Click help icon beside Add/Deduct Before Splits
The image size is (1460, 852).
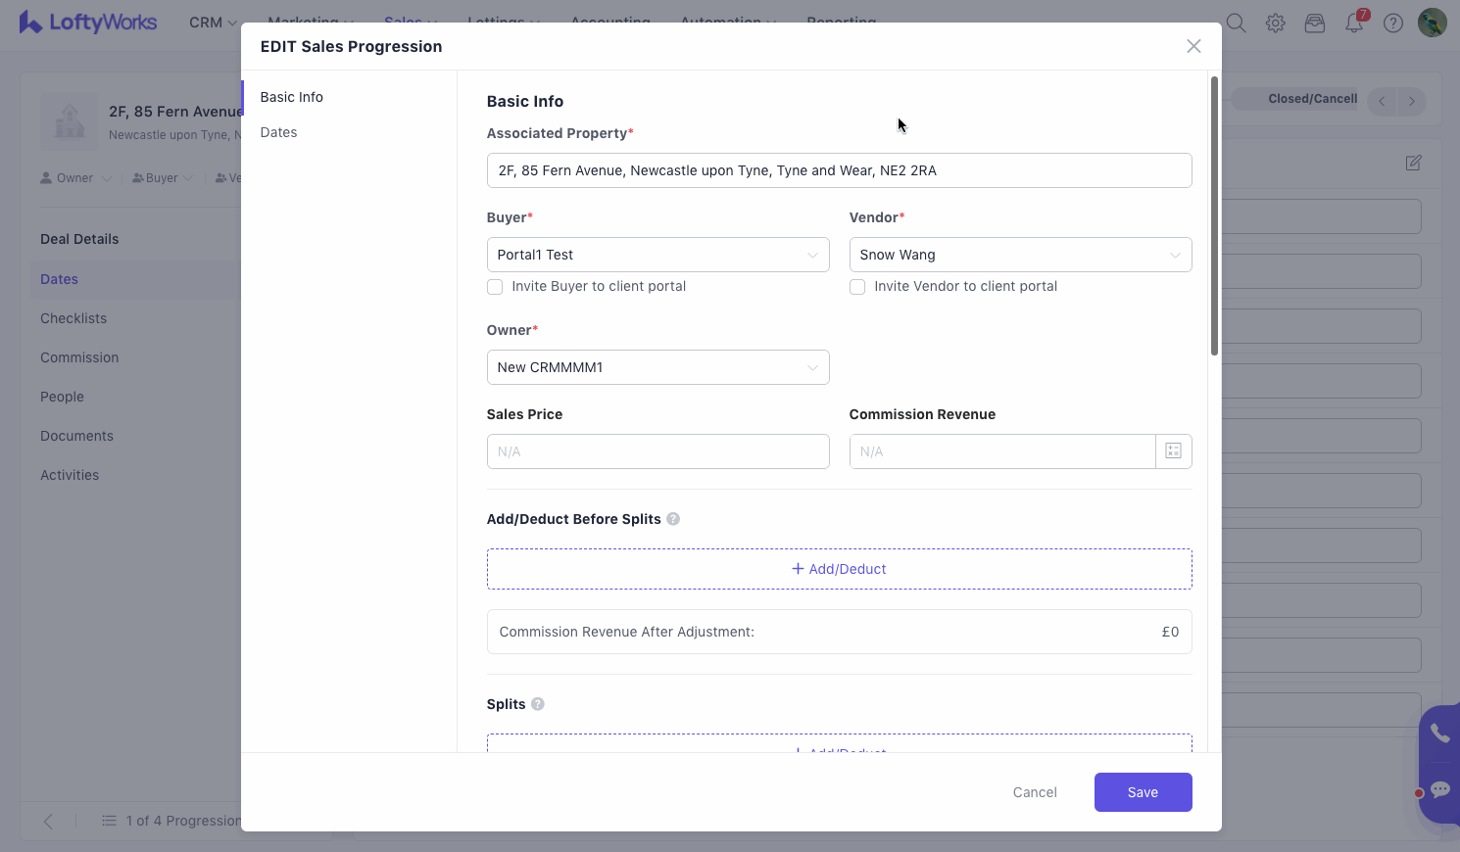pos(673,519)
